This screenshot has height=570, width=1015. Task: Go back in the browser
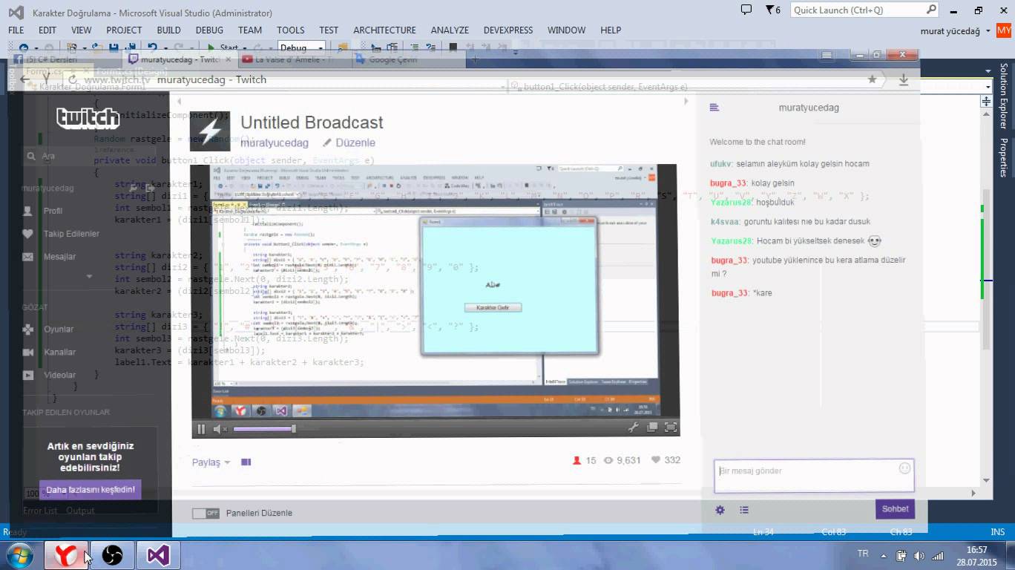pyautogui.click(x=24, y=79)
